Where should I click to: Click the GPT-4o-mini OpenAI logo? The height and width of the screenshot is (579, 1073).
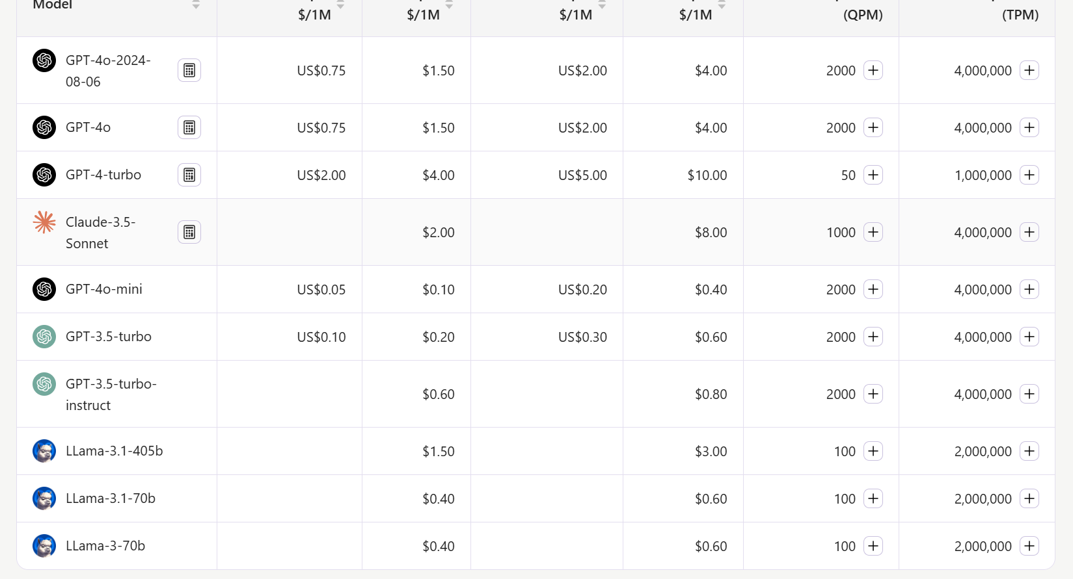click(x=44, y=289)
